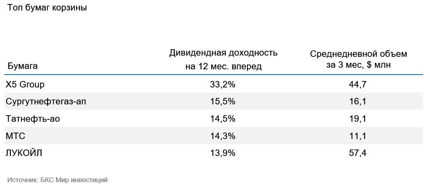Click the "Источник: БКС Мир инвестиций" footnote
This screenshot has width=430, height=189.
(x=57, y=180)
